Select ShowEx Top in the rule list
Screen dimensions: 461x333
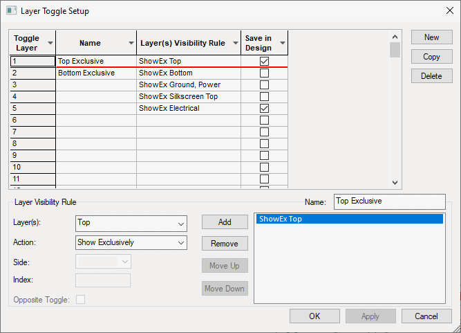tap(349, 219)
